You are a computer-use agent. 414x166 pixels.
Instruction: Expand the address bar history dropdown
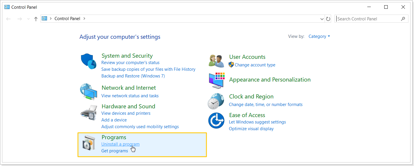322,19
